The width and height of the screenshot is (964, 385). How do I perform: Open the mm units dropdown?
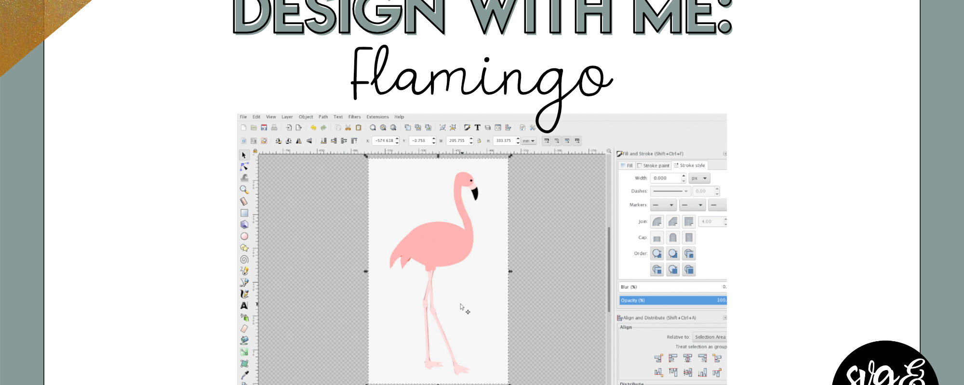tap(529, 141)
